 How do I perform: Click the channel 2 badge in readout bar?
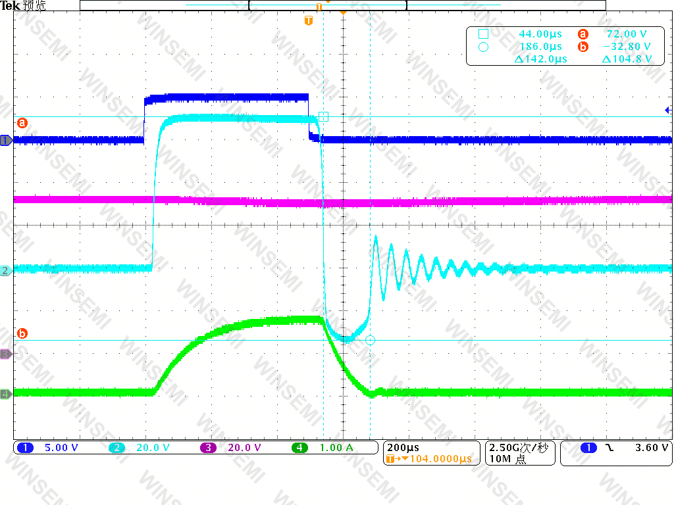[x=117, y=447]
